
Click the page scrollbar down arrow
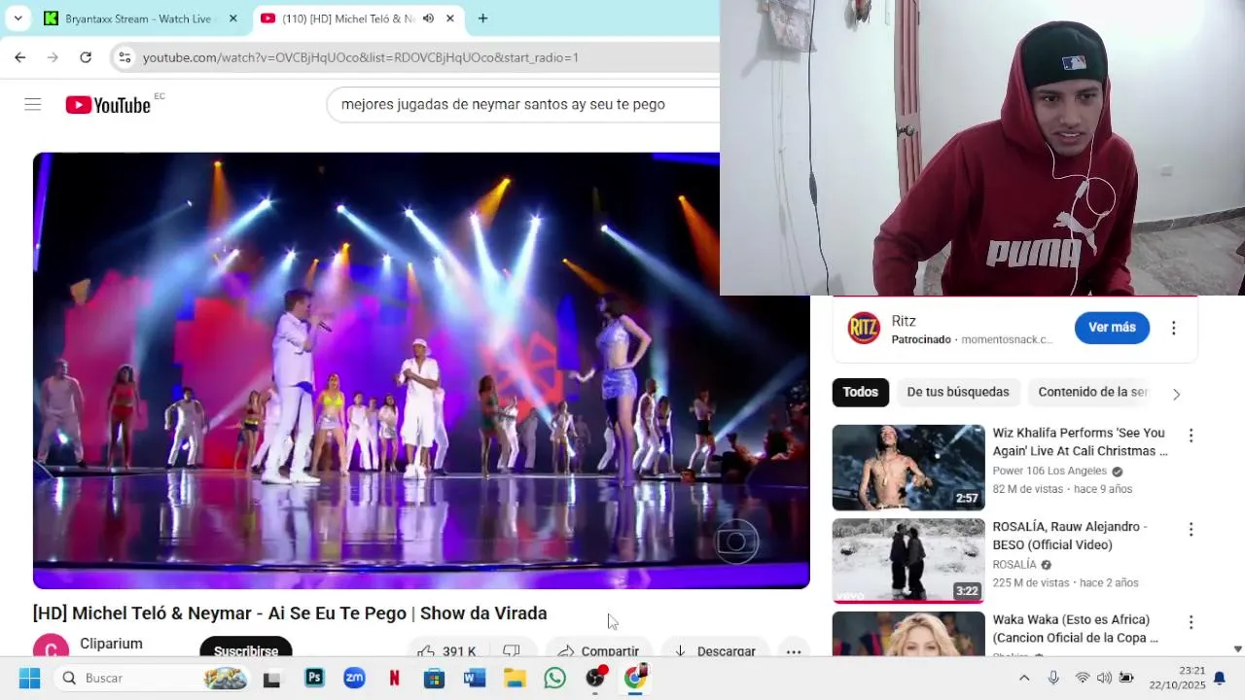coord(1237,648)
